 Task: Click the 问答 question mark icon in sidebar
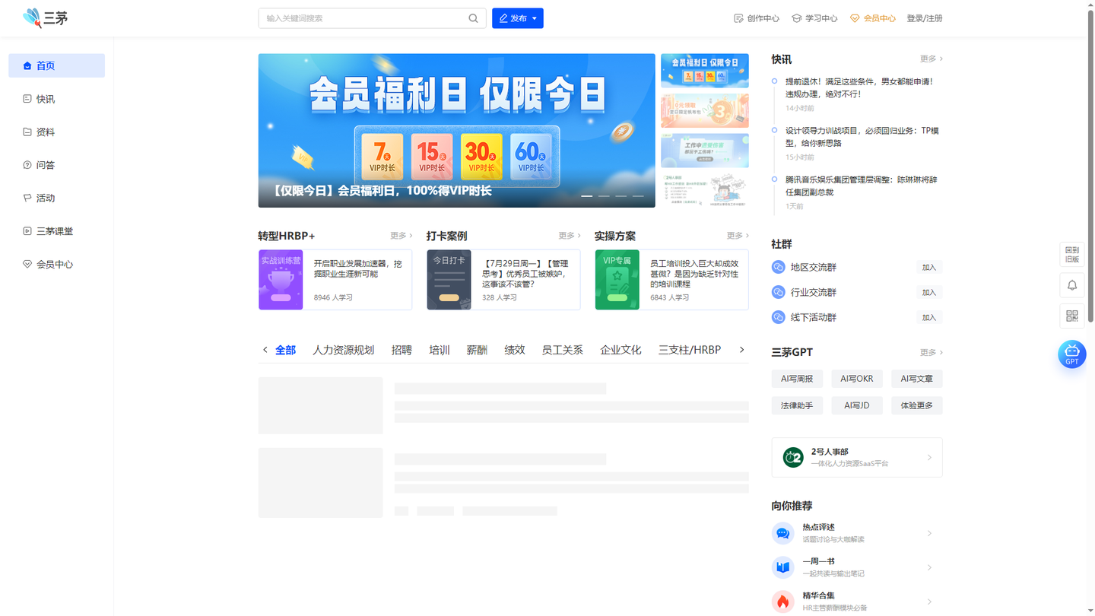[27, 165]
